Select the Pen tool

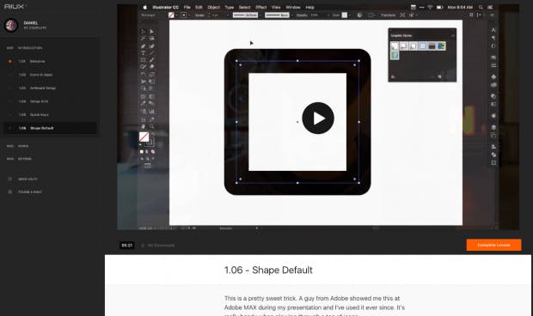143,46
